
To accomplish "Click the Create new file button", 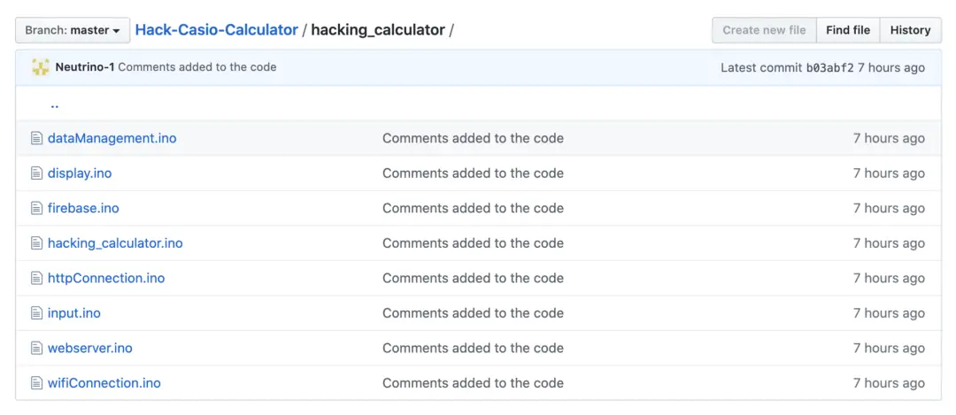I will point(764,30).
